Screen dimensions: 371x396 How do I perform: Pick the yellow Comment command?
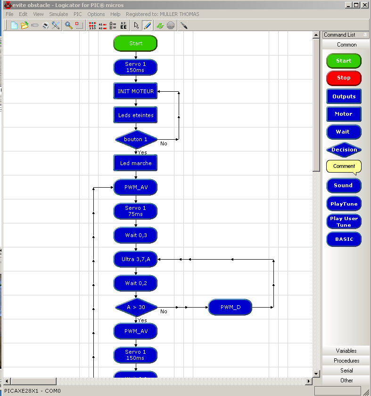344,166
